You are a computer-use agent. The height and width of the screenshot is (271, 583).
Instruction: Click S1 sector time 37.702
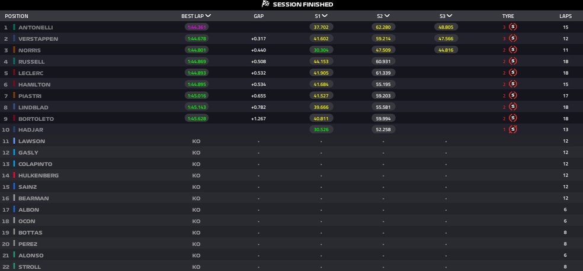click(321, 27)
